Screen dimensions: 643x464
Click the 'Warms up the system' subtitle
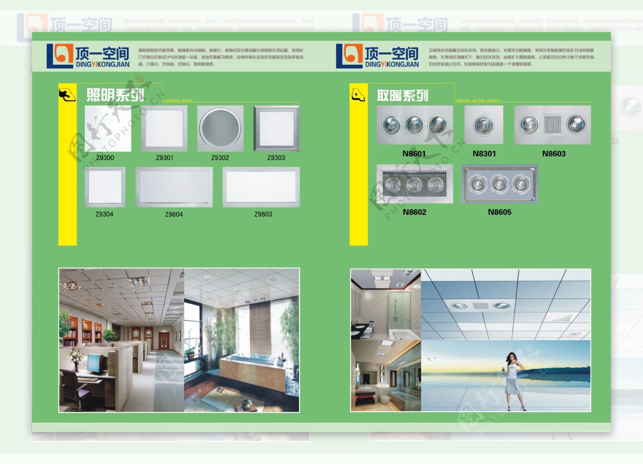pos(478,100)
